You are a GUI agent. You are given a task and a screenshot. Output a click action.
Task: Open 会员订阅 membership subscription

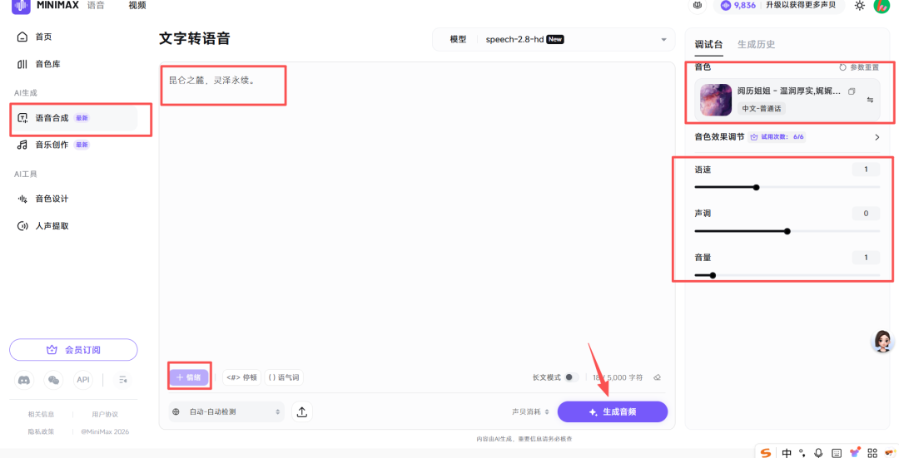(x=73, y=350)
